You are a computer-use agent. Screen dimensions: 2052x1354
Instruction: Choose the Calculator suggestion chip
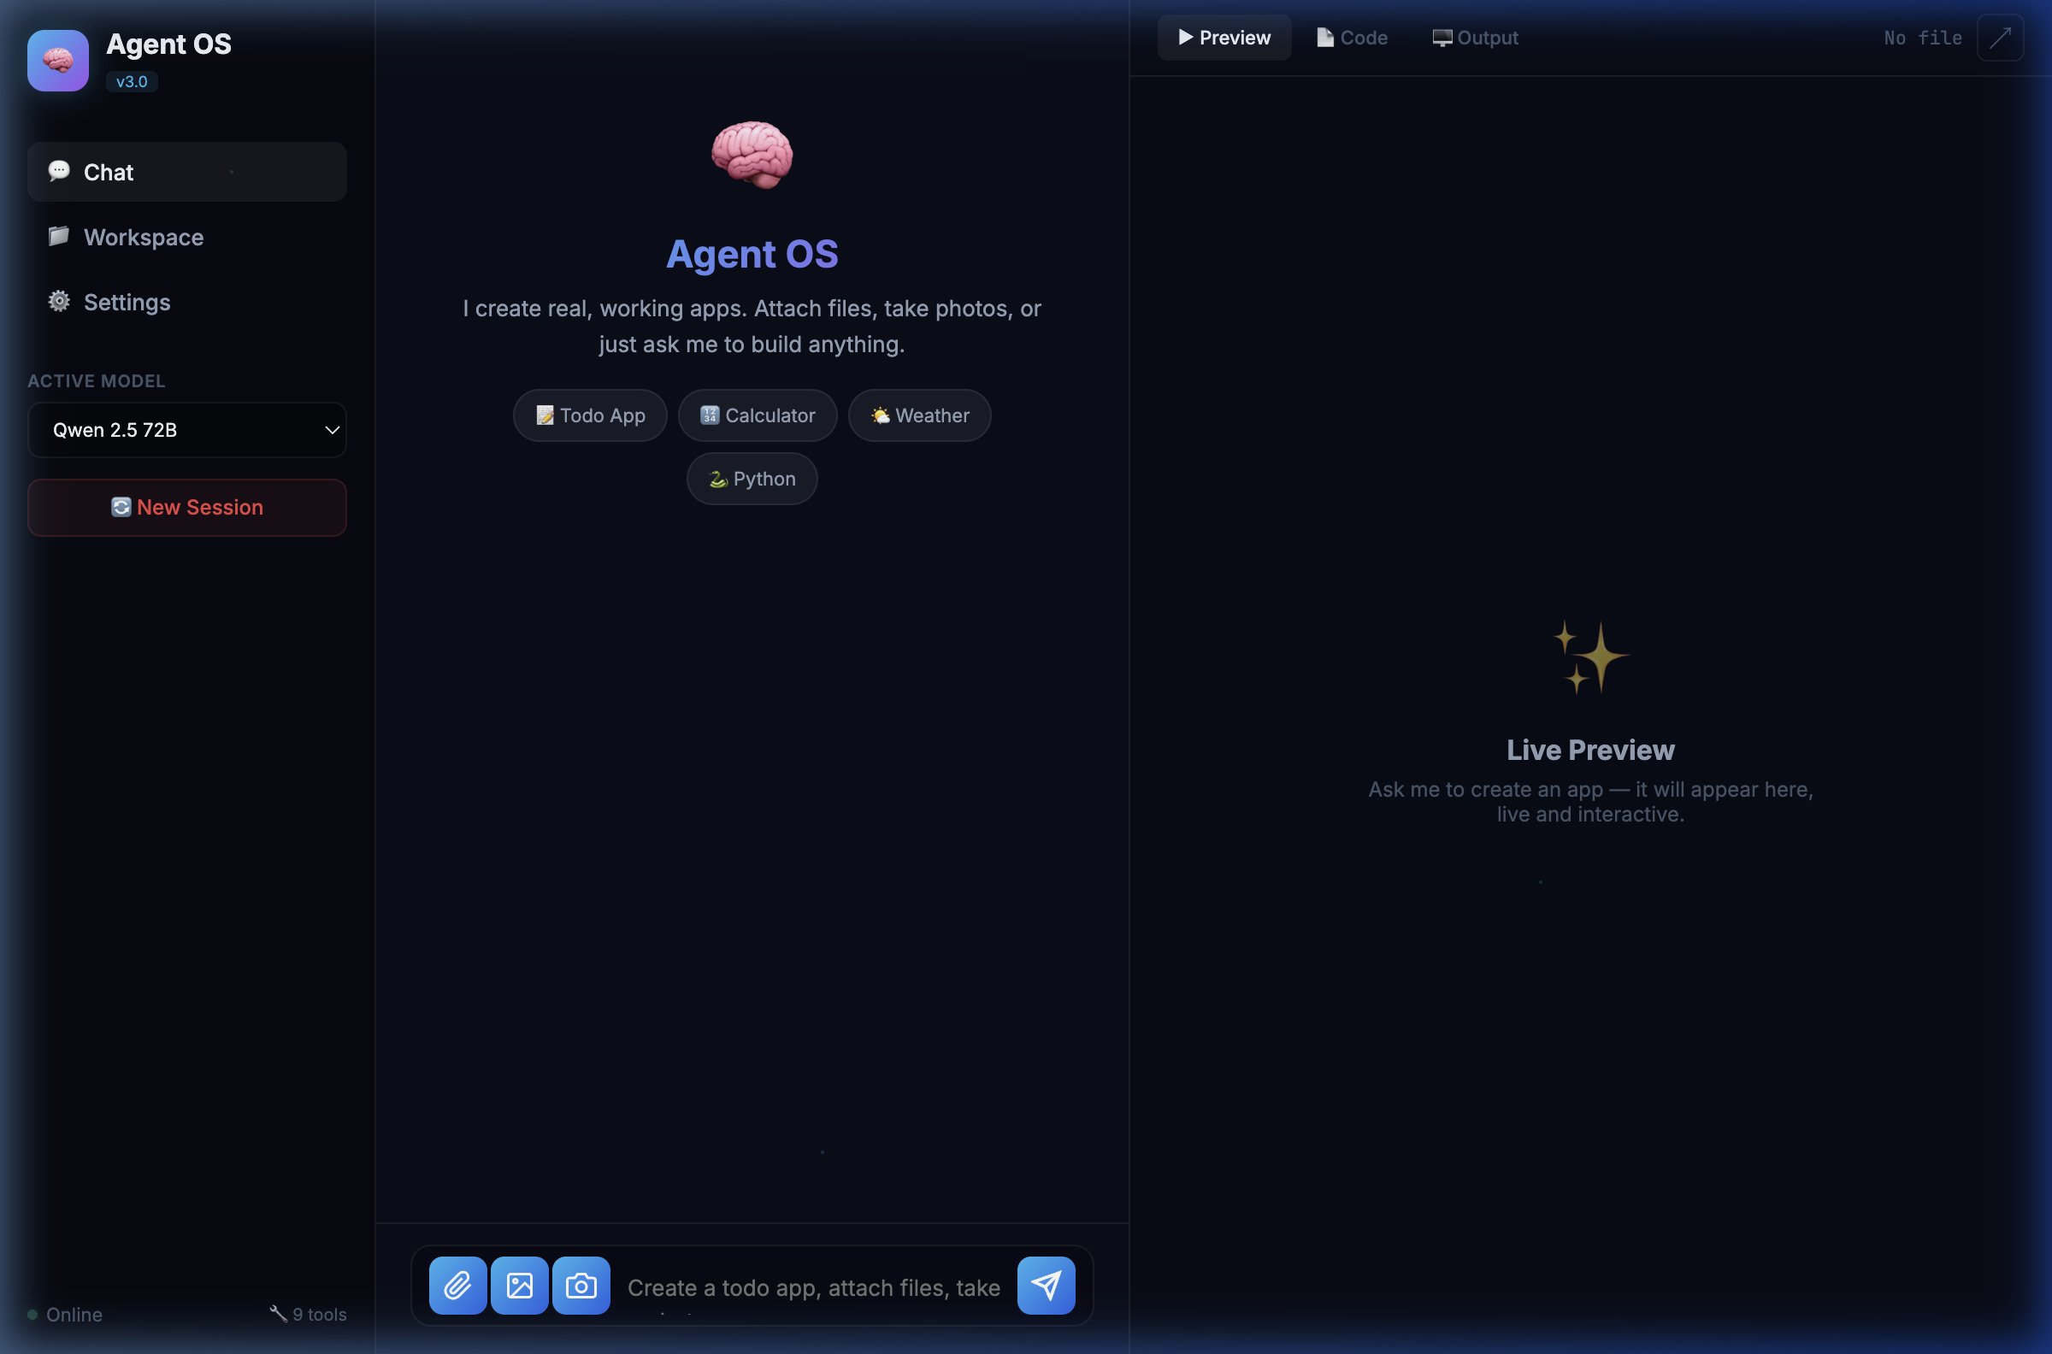coord(758,415)
